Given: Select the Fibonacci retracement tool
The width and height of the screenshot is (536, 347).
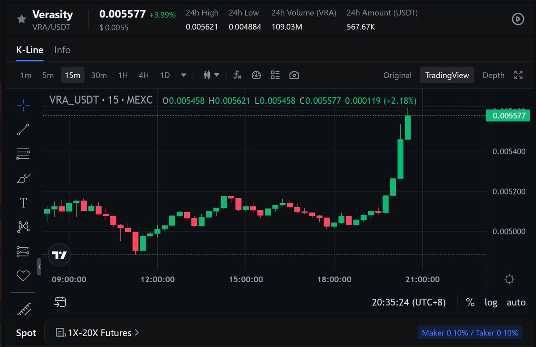Looking at the screenshot, I should [23, 154].
